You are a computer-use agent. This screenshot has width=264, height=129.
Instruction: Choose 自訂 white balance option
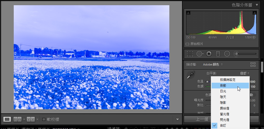230,125
